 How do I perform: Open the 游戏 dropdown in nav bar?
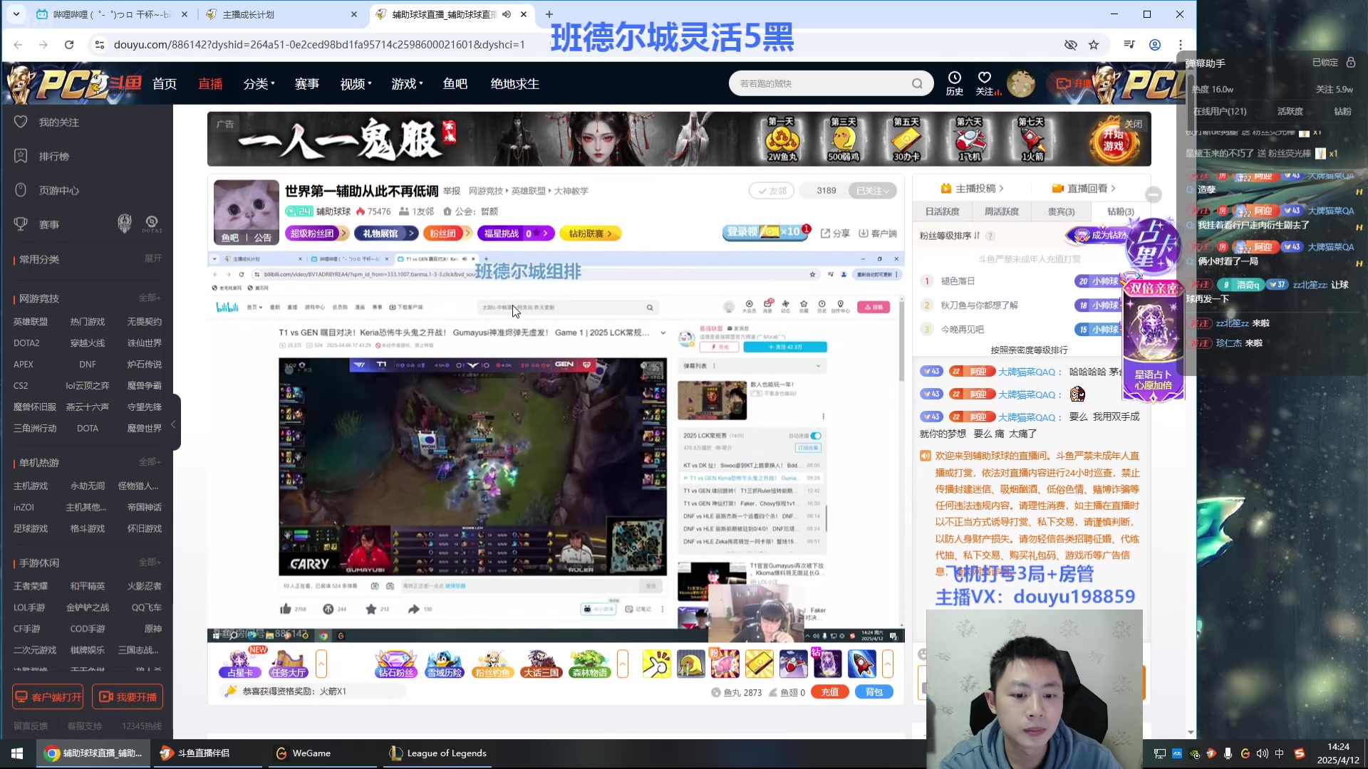(407, 84)
